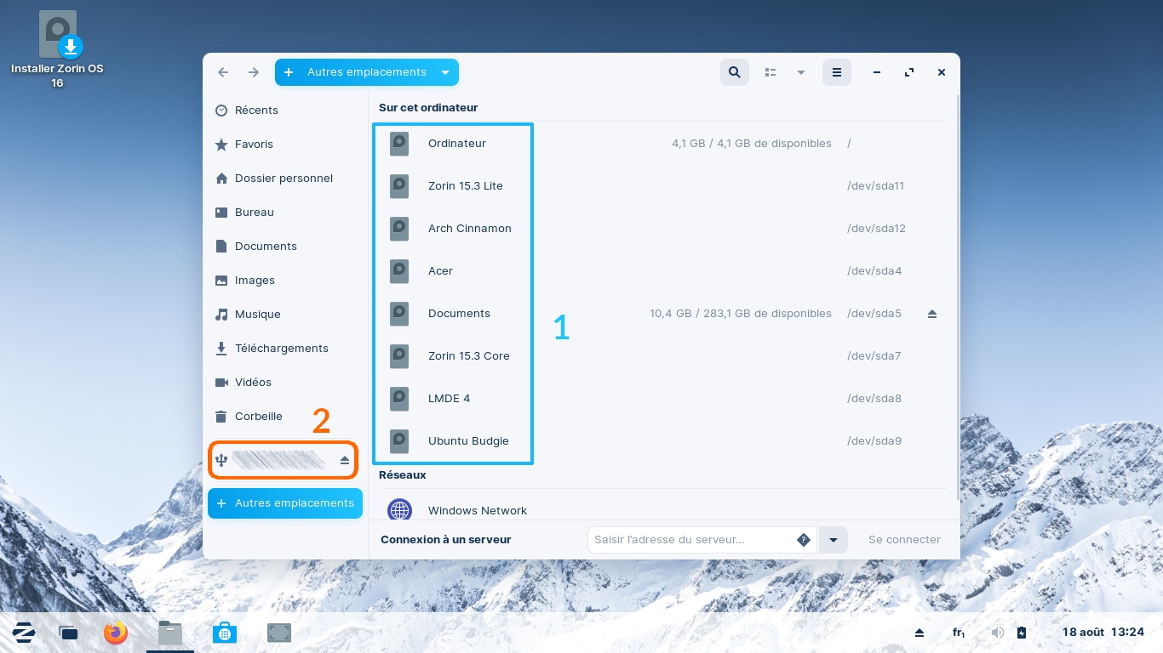Show the recent servers dropdown

coord(834,540)
